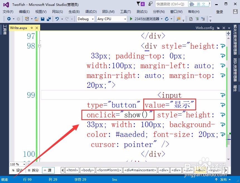Click the promote pin icon beside Web.config
This screenshot has width=240, height=183.
(218, 28)
